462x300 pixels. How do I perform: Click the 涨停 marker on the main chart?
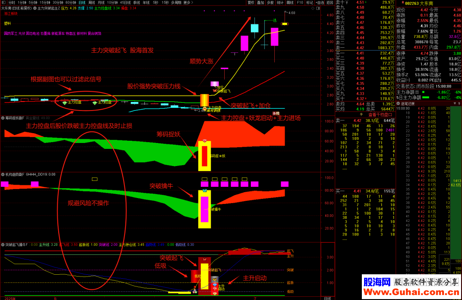tap(276, 113)
